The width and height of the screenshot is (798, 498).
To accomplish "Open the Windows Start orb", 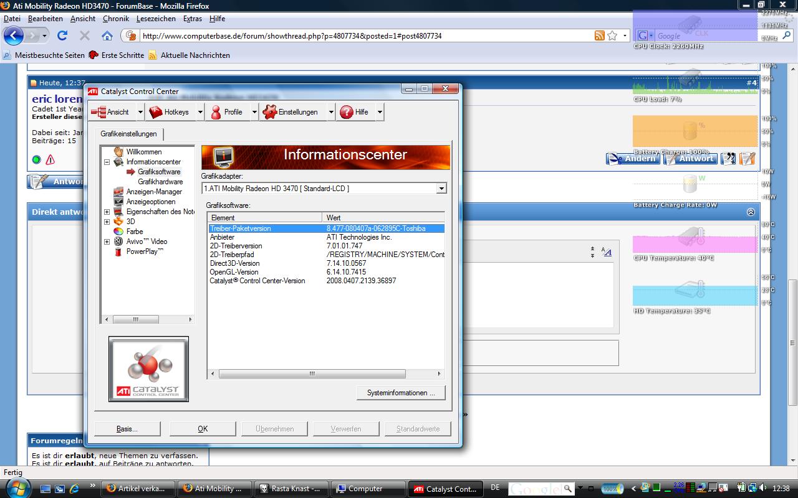I will tap(19, 488).
